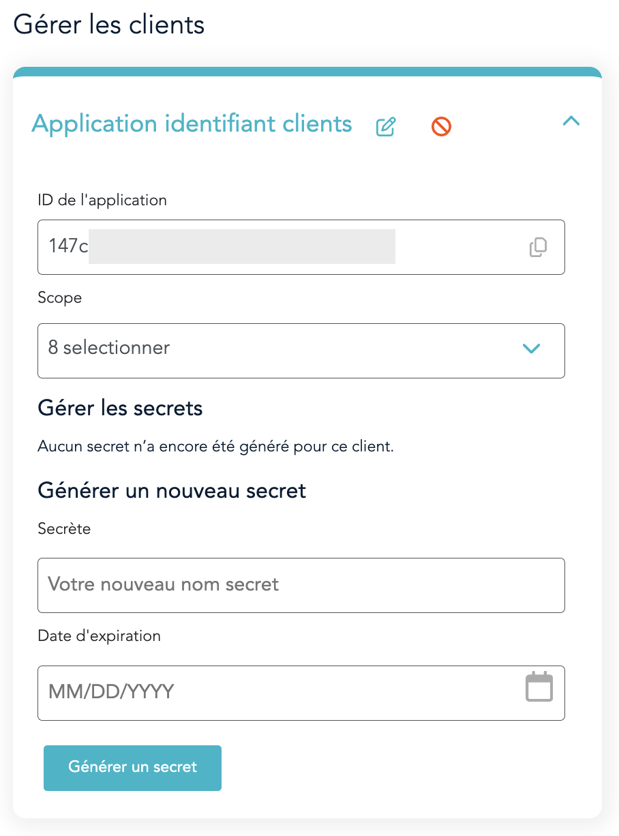Click the Générer un nouveau secret heading
The image size is (619, 836).
(x=172, y=490)
